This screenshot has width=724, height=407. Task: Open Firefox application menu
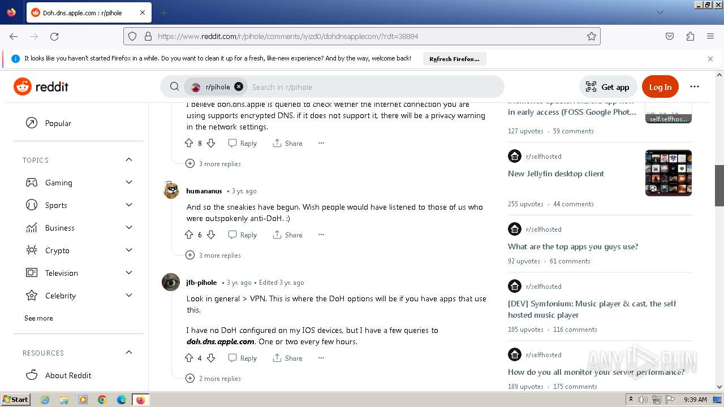710,36
